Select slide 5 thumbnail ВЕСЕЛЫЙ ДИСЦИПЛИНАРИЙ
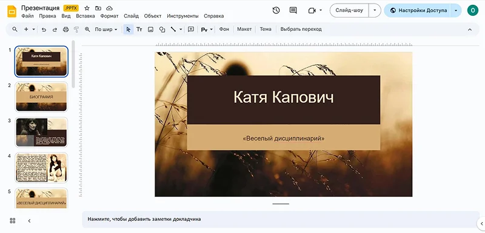485x233 pixels. [41, 198]
